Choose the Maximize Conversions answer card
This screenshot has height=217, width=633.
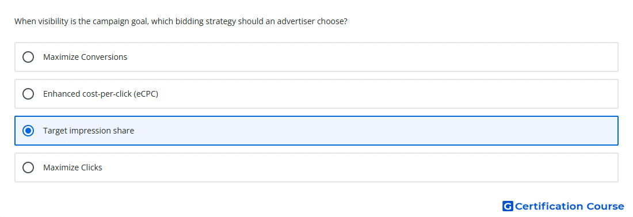(316, 57)
